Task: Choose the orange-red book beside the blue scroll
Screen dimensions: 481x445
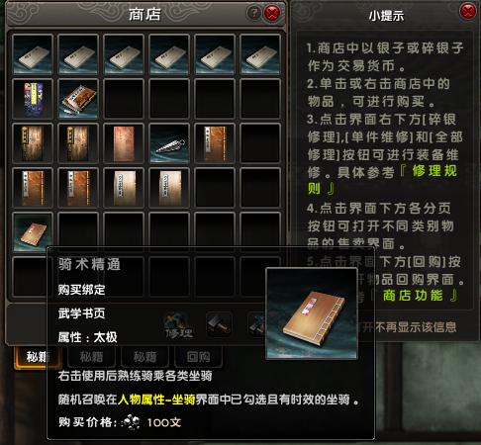Action: tap(78, 99)
